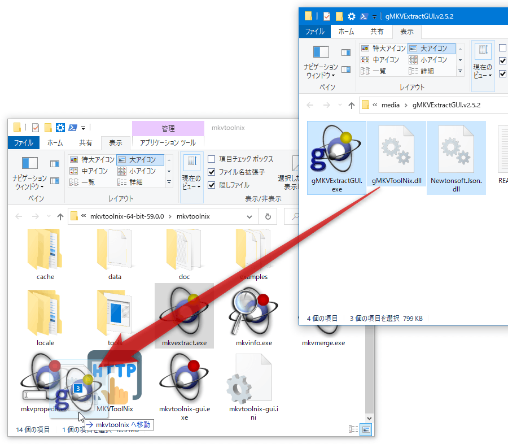Choose 小アイコン layout in gMKVExtractGUI window
This screenshot has height=444, width=508.
click(428, 60)
